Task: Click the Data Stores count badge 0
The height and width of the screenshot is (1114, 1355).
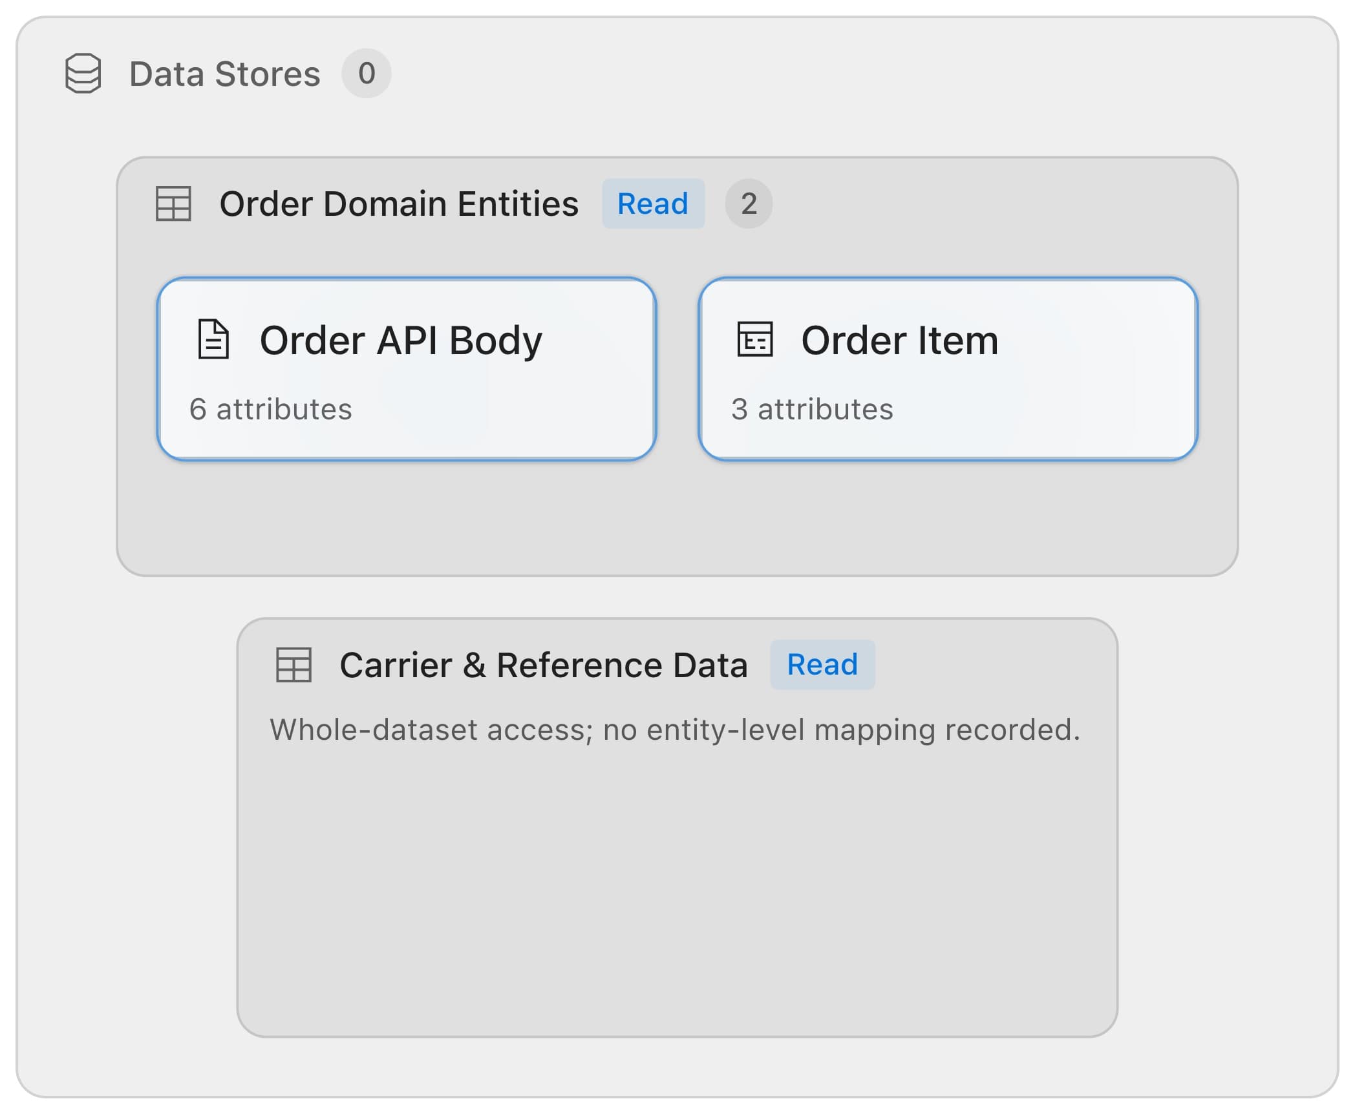Action: click(x=367, y=74)
